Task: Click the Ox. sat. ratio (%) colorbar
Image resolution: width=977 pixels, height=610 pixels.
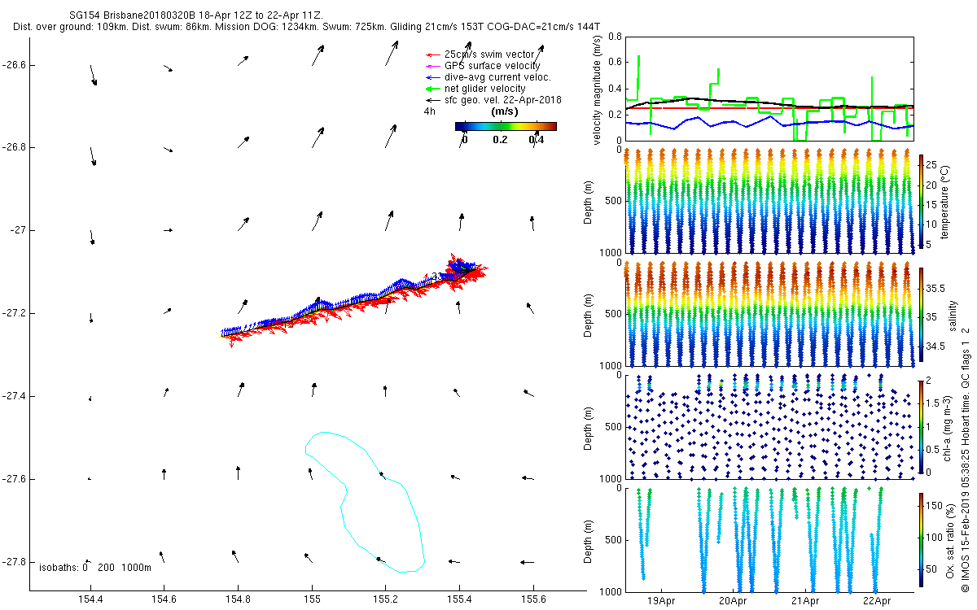Action: pos(921,539)
